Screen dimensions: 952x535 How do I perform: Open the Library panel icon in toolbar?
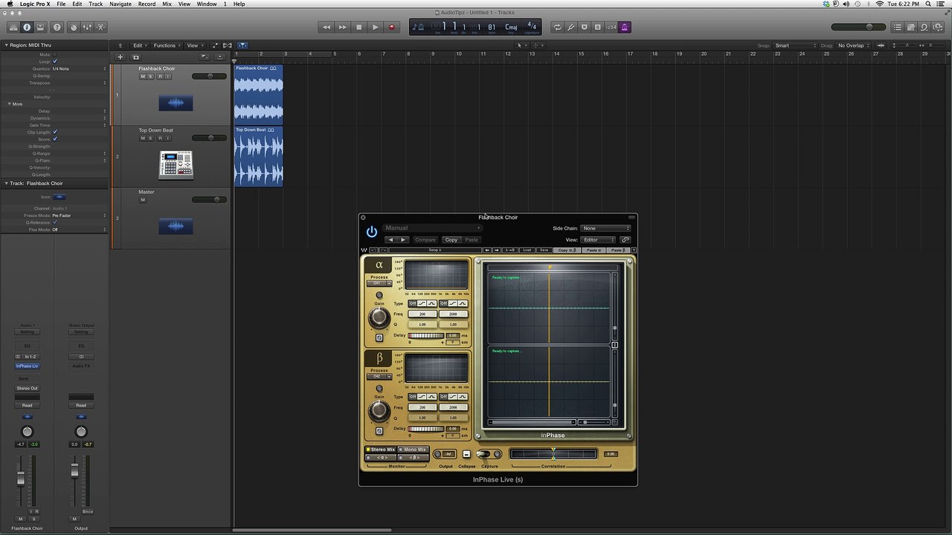pos(13,27)
